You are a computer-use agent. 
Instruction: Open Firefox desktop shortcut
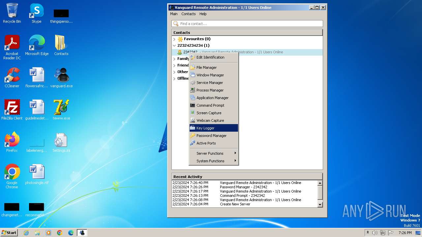12,142
